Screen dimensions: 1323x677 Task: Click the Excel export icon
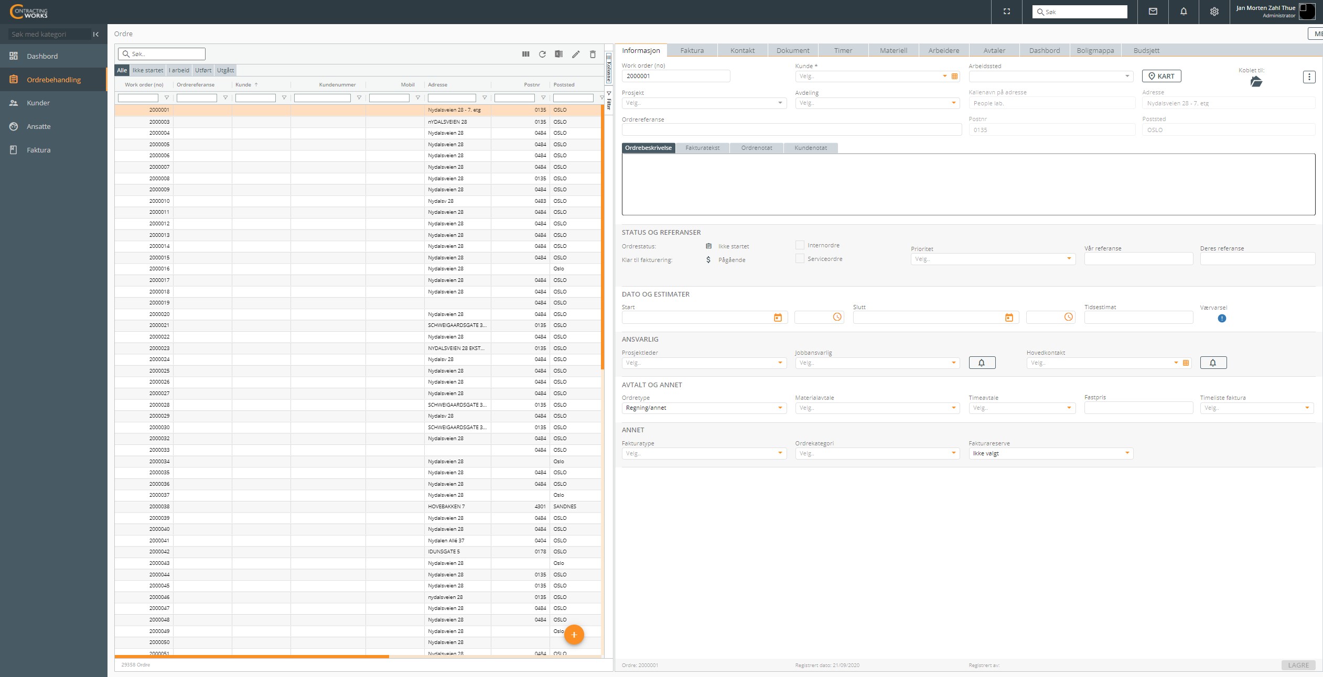[x=559, y=54]
